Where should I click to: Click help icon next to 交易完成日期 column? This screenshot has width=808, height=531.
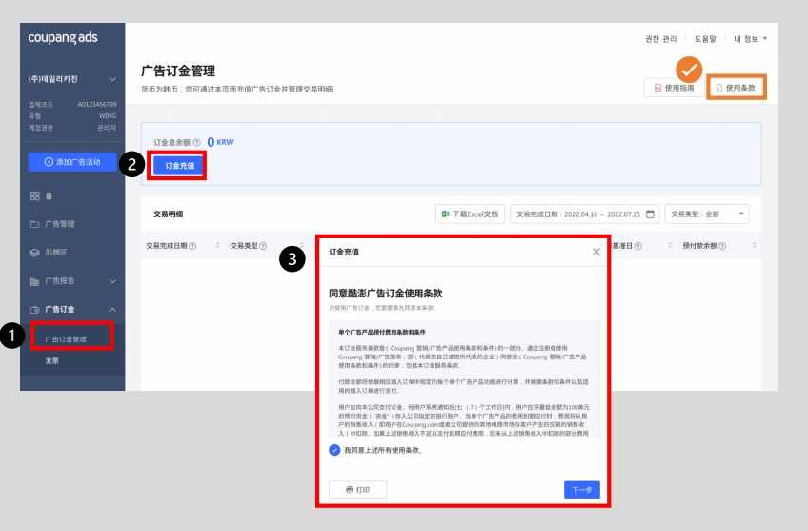(192, 246)
